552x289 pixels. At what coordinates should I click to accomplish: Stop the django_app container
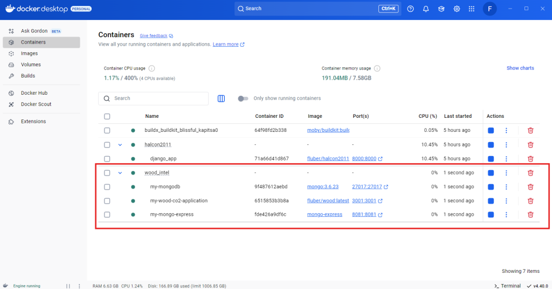click(x=491, y=159)
